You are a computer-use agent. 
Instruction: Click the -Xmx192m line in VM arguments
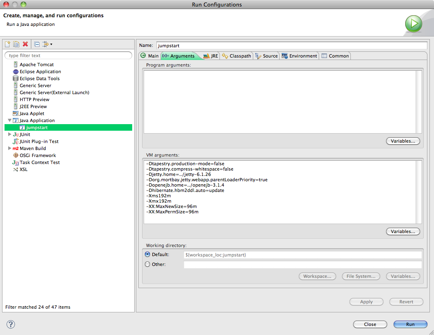pyautogui.click(x=159, y=201)
